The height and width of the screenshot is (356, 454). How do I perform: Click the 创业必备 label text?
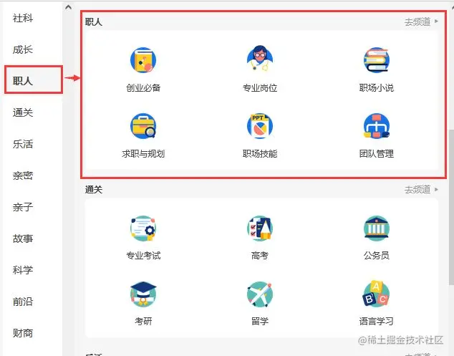[x=143, y=88]
